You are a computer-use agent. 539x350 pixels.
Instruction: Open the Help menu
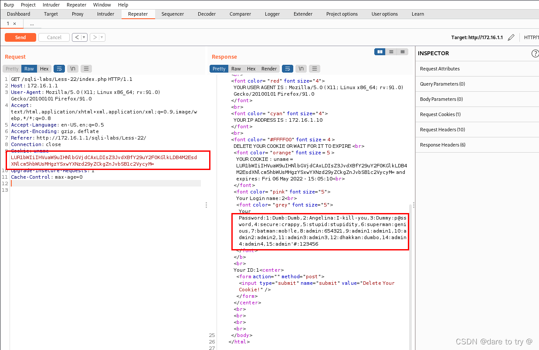[x=123, y=5]
